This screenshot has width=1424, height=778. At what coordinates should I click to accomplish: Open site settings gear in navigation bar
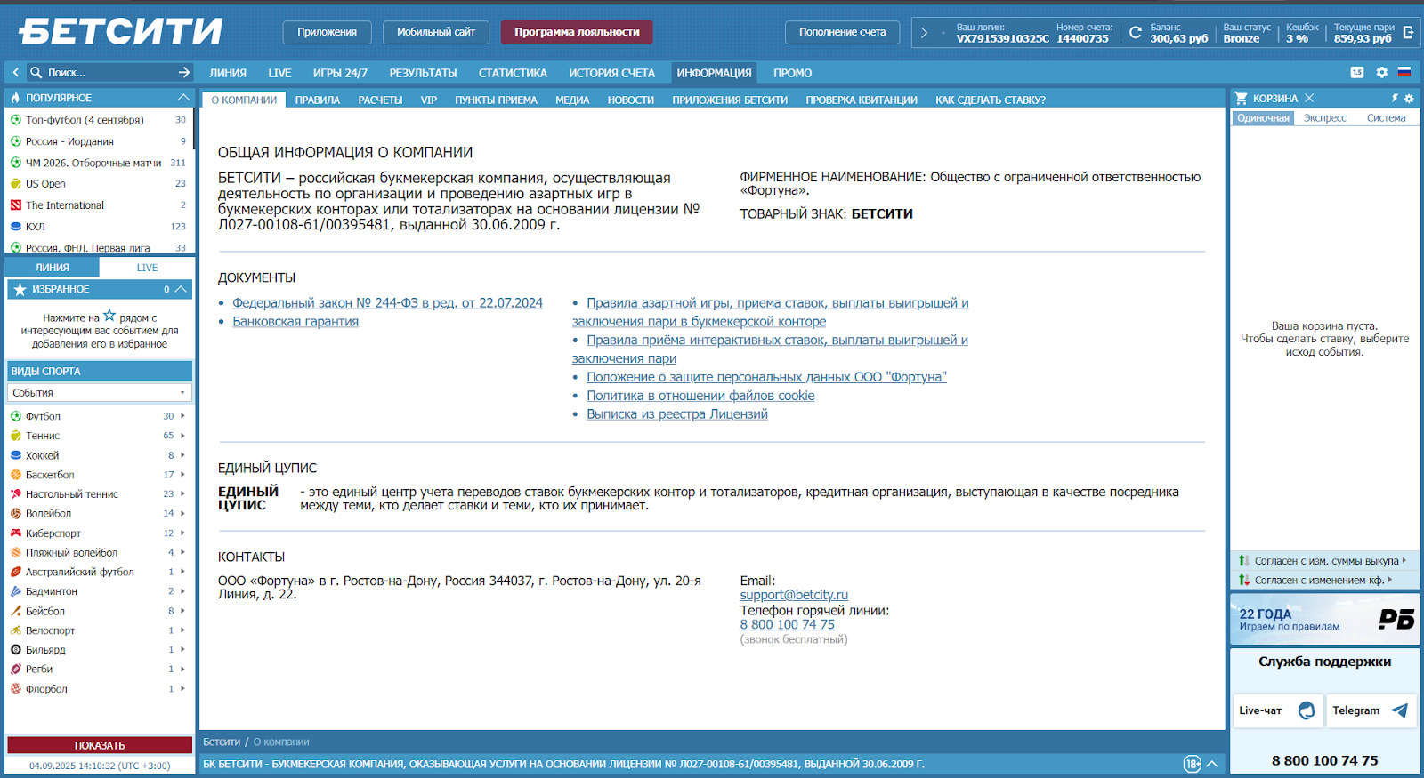coord(1381,73)
